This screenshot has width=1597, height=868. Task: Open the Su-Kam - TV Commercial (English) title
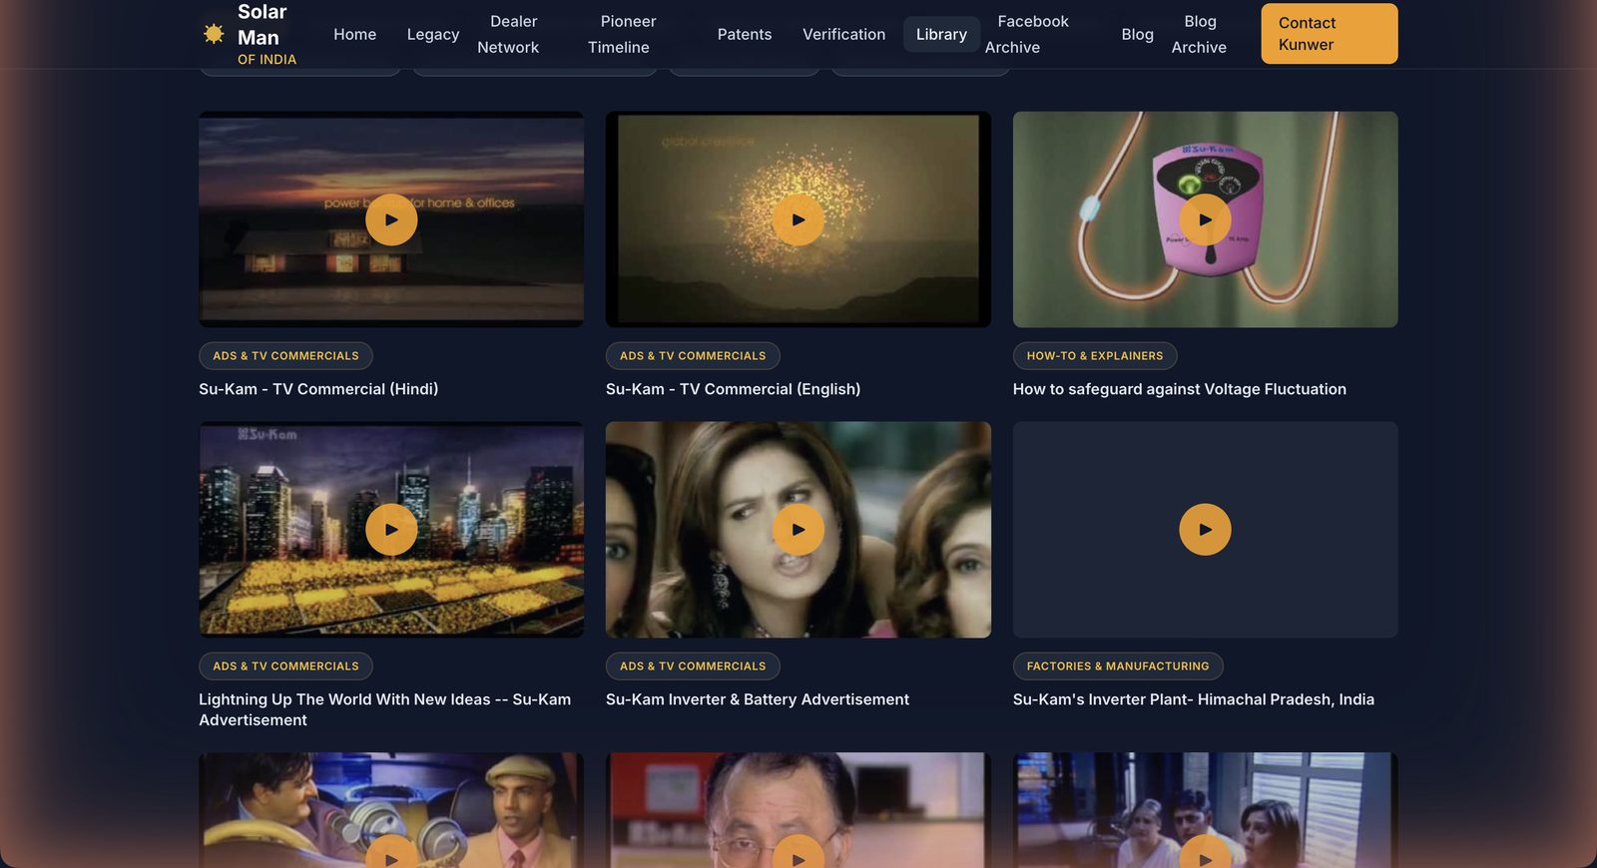click(733, 389)
